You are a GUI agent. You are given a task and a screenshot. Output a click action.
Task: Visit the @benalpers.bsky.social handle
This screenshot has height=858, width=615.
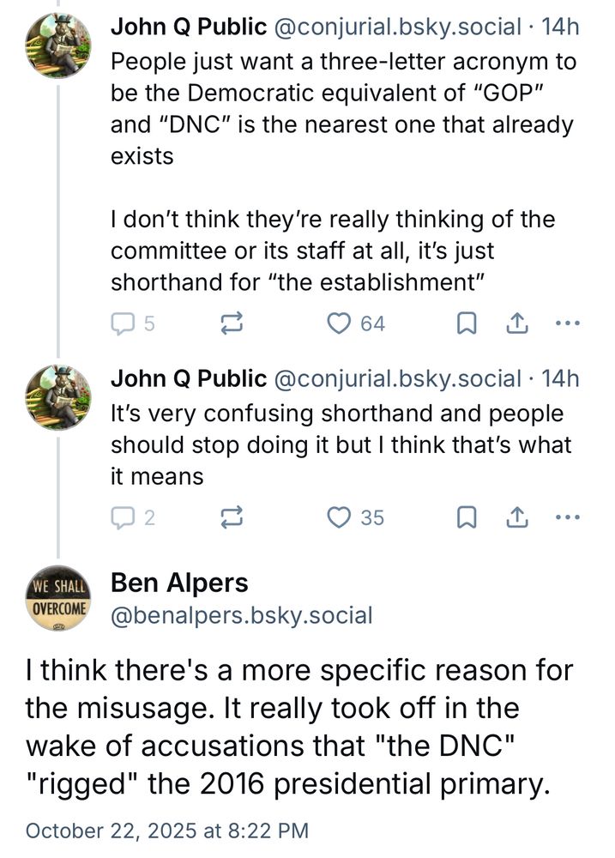(242, 614)
